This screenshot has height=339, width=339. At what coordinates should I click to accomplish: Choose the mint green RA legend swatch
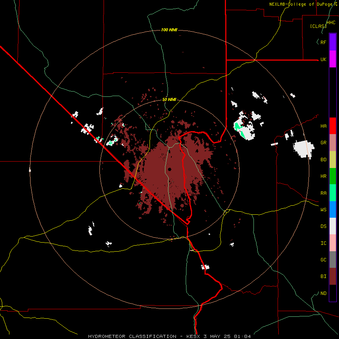click(333, 193)
